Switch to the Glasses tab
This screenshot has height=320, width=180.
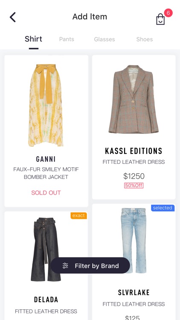pos(105,39)
